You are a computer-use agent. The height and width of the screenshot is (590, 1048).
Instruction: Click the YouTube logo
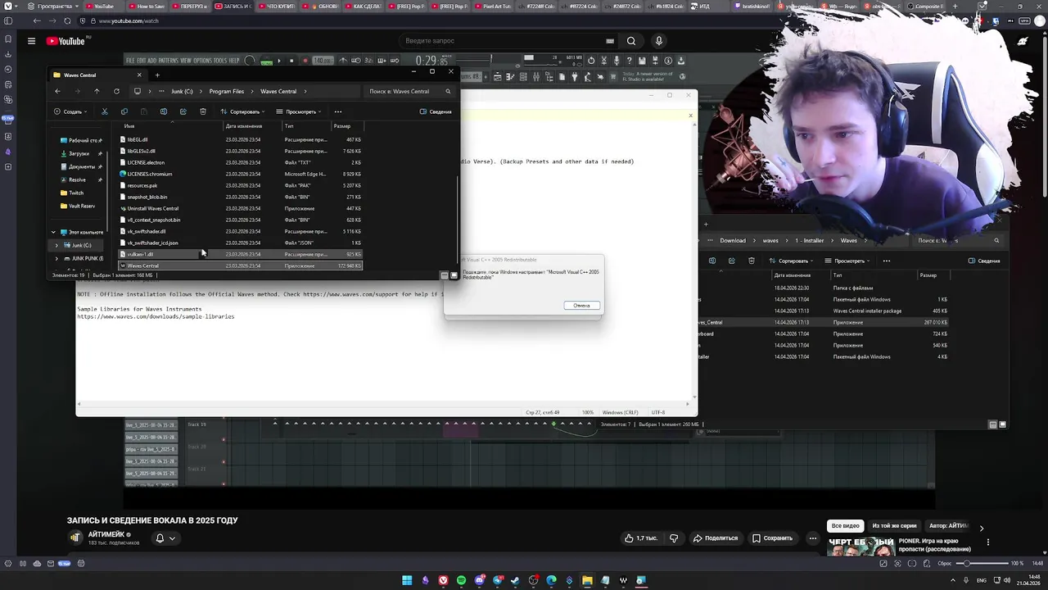[x=65, y=41]
